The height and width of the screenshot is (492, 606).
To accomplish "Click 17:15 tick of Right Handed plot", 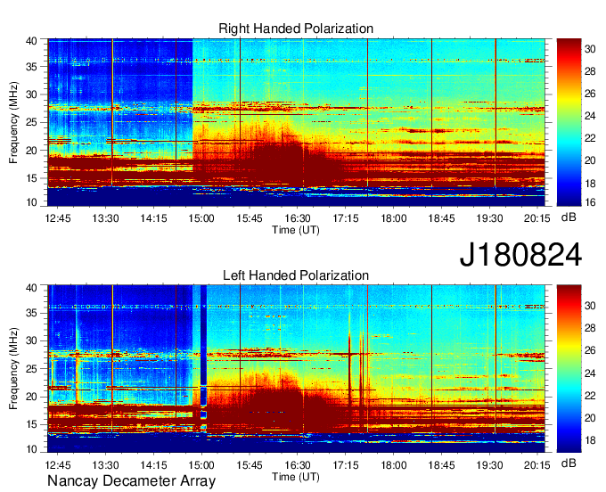I will pyautogui.click(x=346, y=218).
